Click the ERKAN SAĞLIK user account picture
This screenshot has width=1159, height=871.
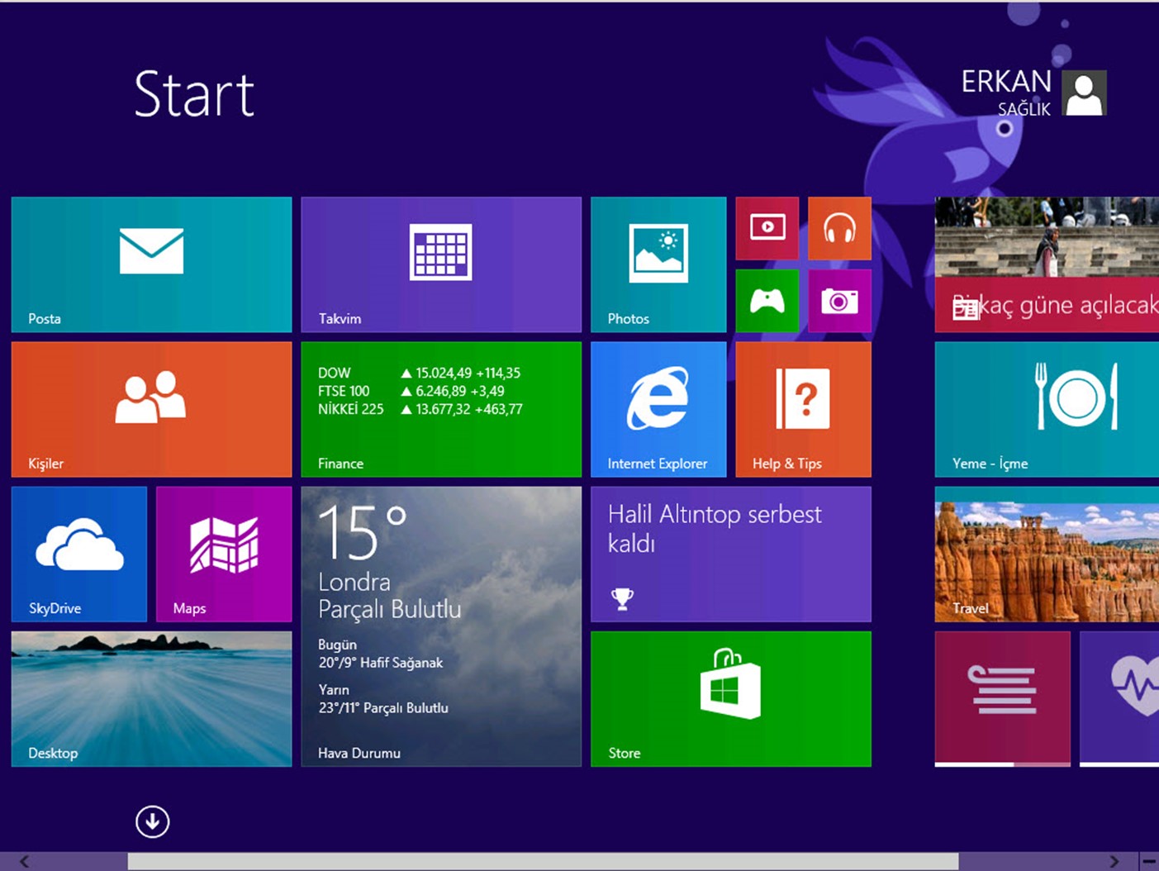(1084, 93)
